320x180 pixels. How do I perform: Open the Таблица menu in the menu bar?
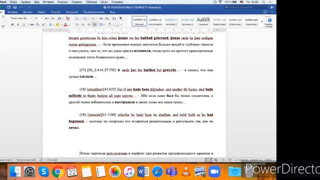(91, 2)
